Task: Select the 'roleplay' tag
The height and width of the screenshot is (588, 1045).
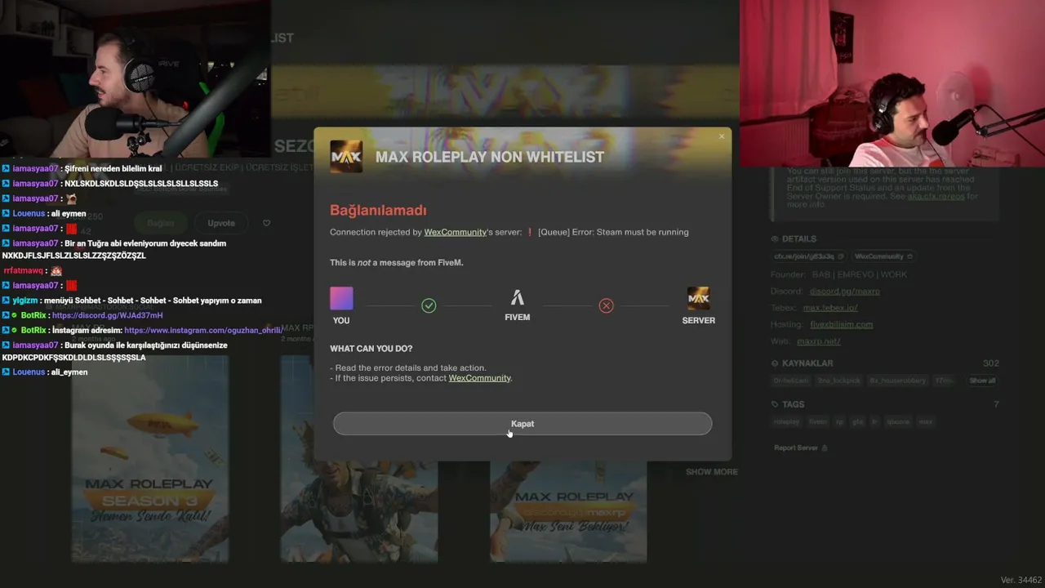Action: (x=787, y=422)
